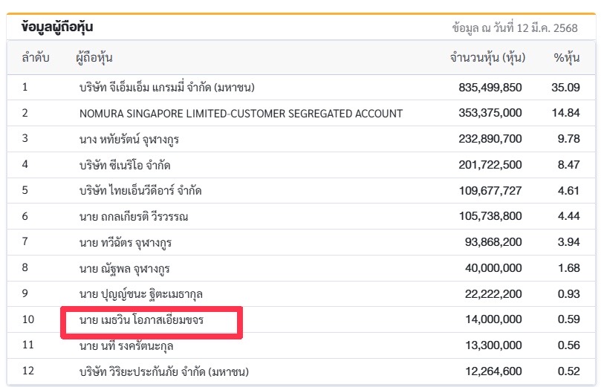The image size is (601, 387).
Task: Click highlighted name นาย เมธวิน โอภาสเอี่ยมขจร
Action: click(x=141, y=319)
